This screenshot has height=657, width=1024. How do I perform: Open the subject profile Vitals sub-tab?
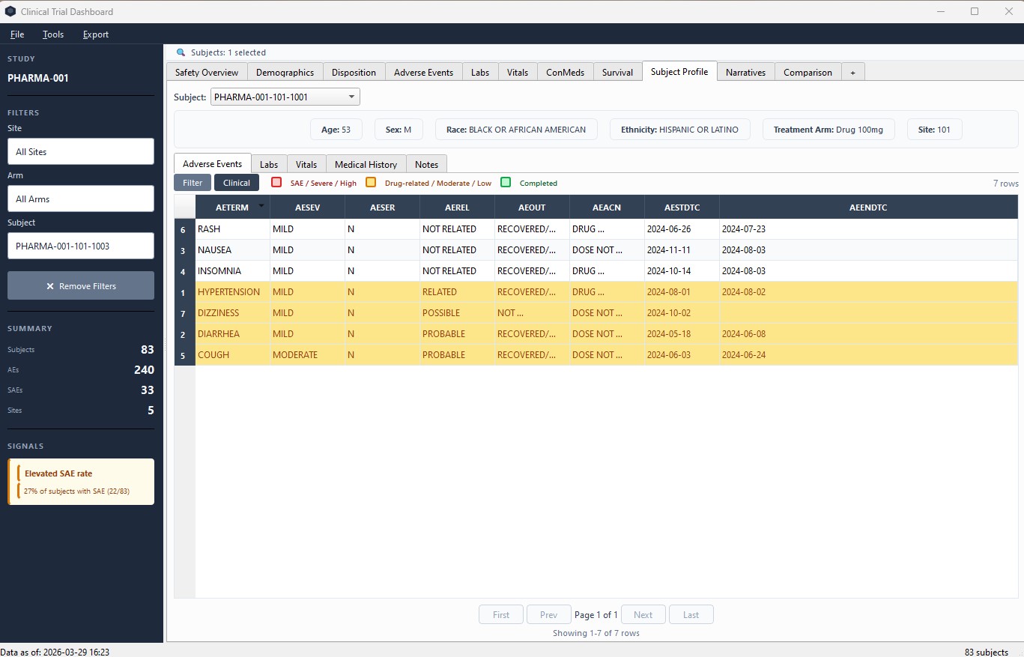306,164
